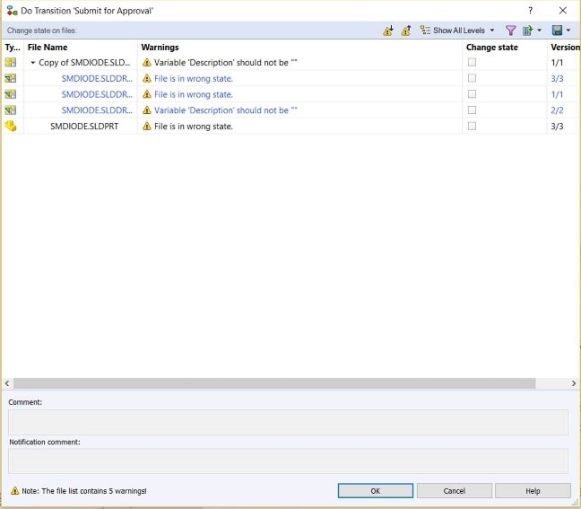Click part icon of SMDIODE.SLDPRT row

11,127
